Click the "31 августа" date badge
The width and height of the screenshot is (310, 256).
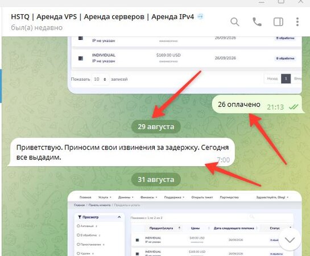[x=156, y=180]
